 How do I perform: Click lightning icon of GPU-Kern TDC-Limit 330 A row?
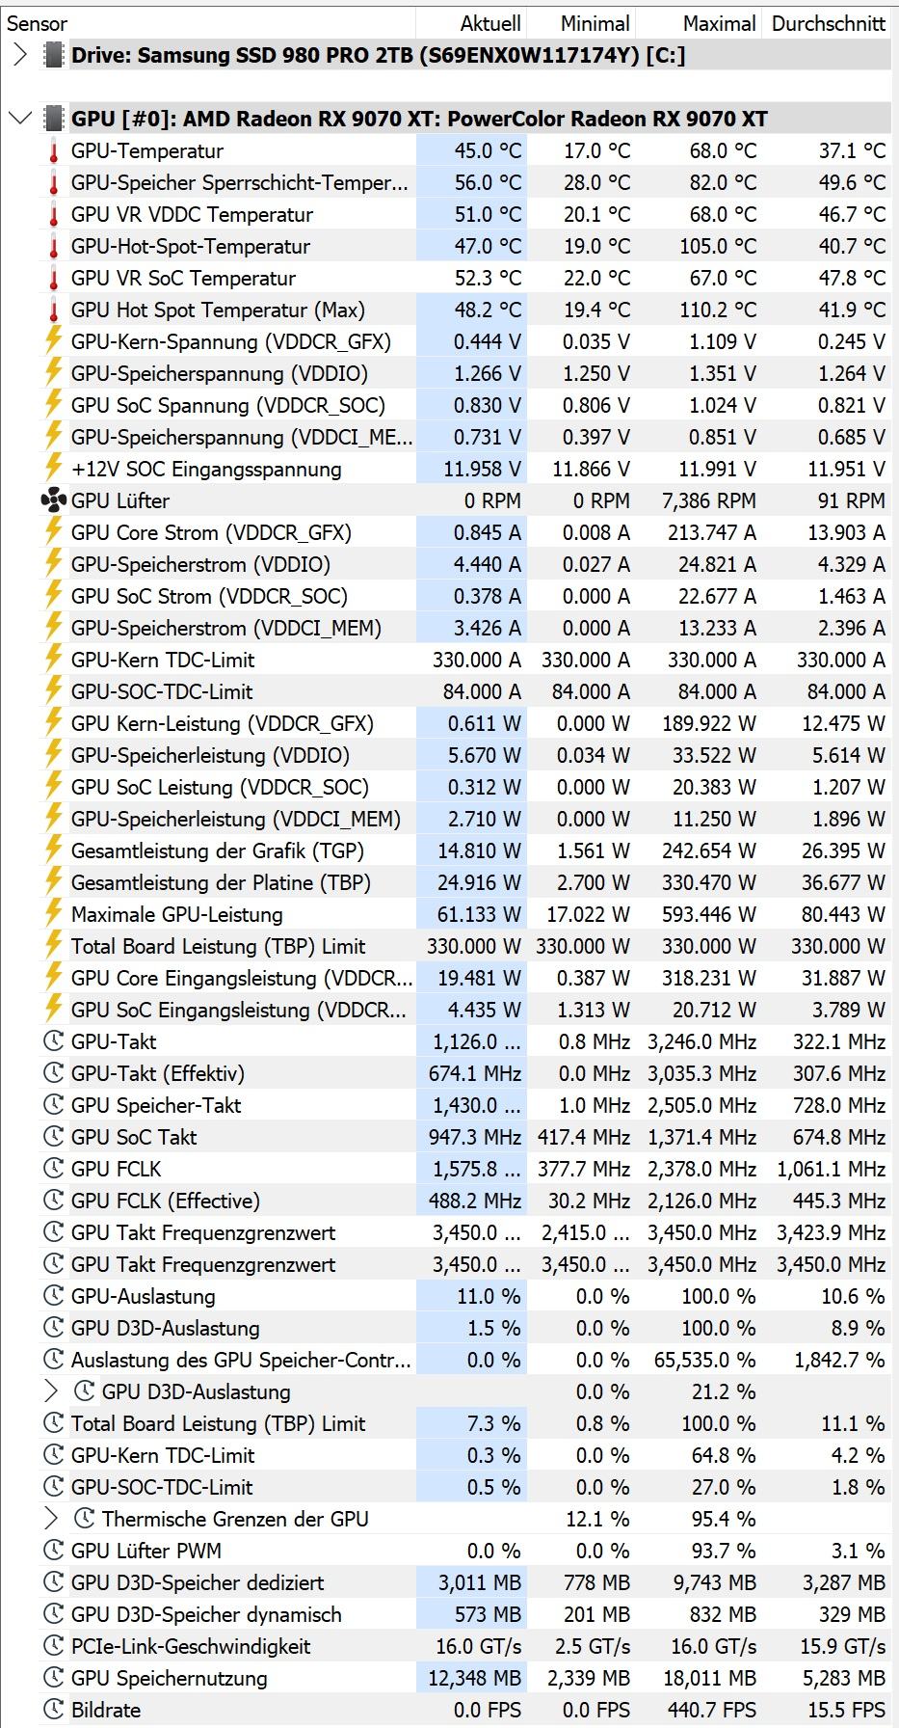pyautogui.click(x=54, y=659)
